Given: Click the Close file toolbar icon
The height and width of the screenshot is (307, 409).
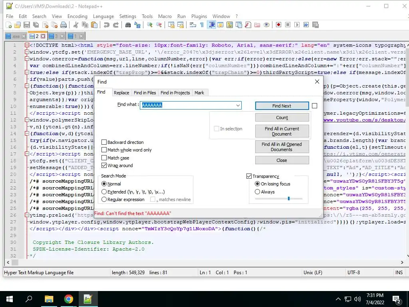Looking at the screenshot, I should tap(45, 25).
